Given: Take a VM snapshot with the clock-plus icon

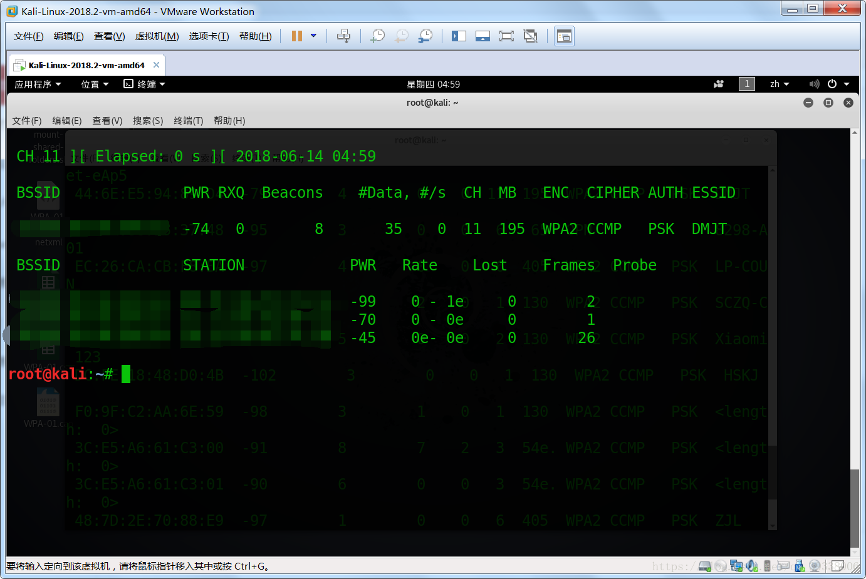Looking at the screenshot, I should (377, 36).
